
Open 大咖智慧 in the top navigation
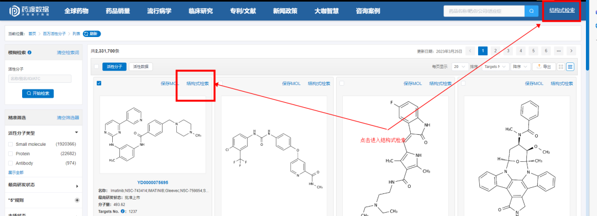pyautogui.click(x=327, y=11)
